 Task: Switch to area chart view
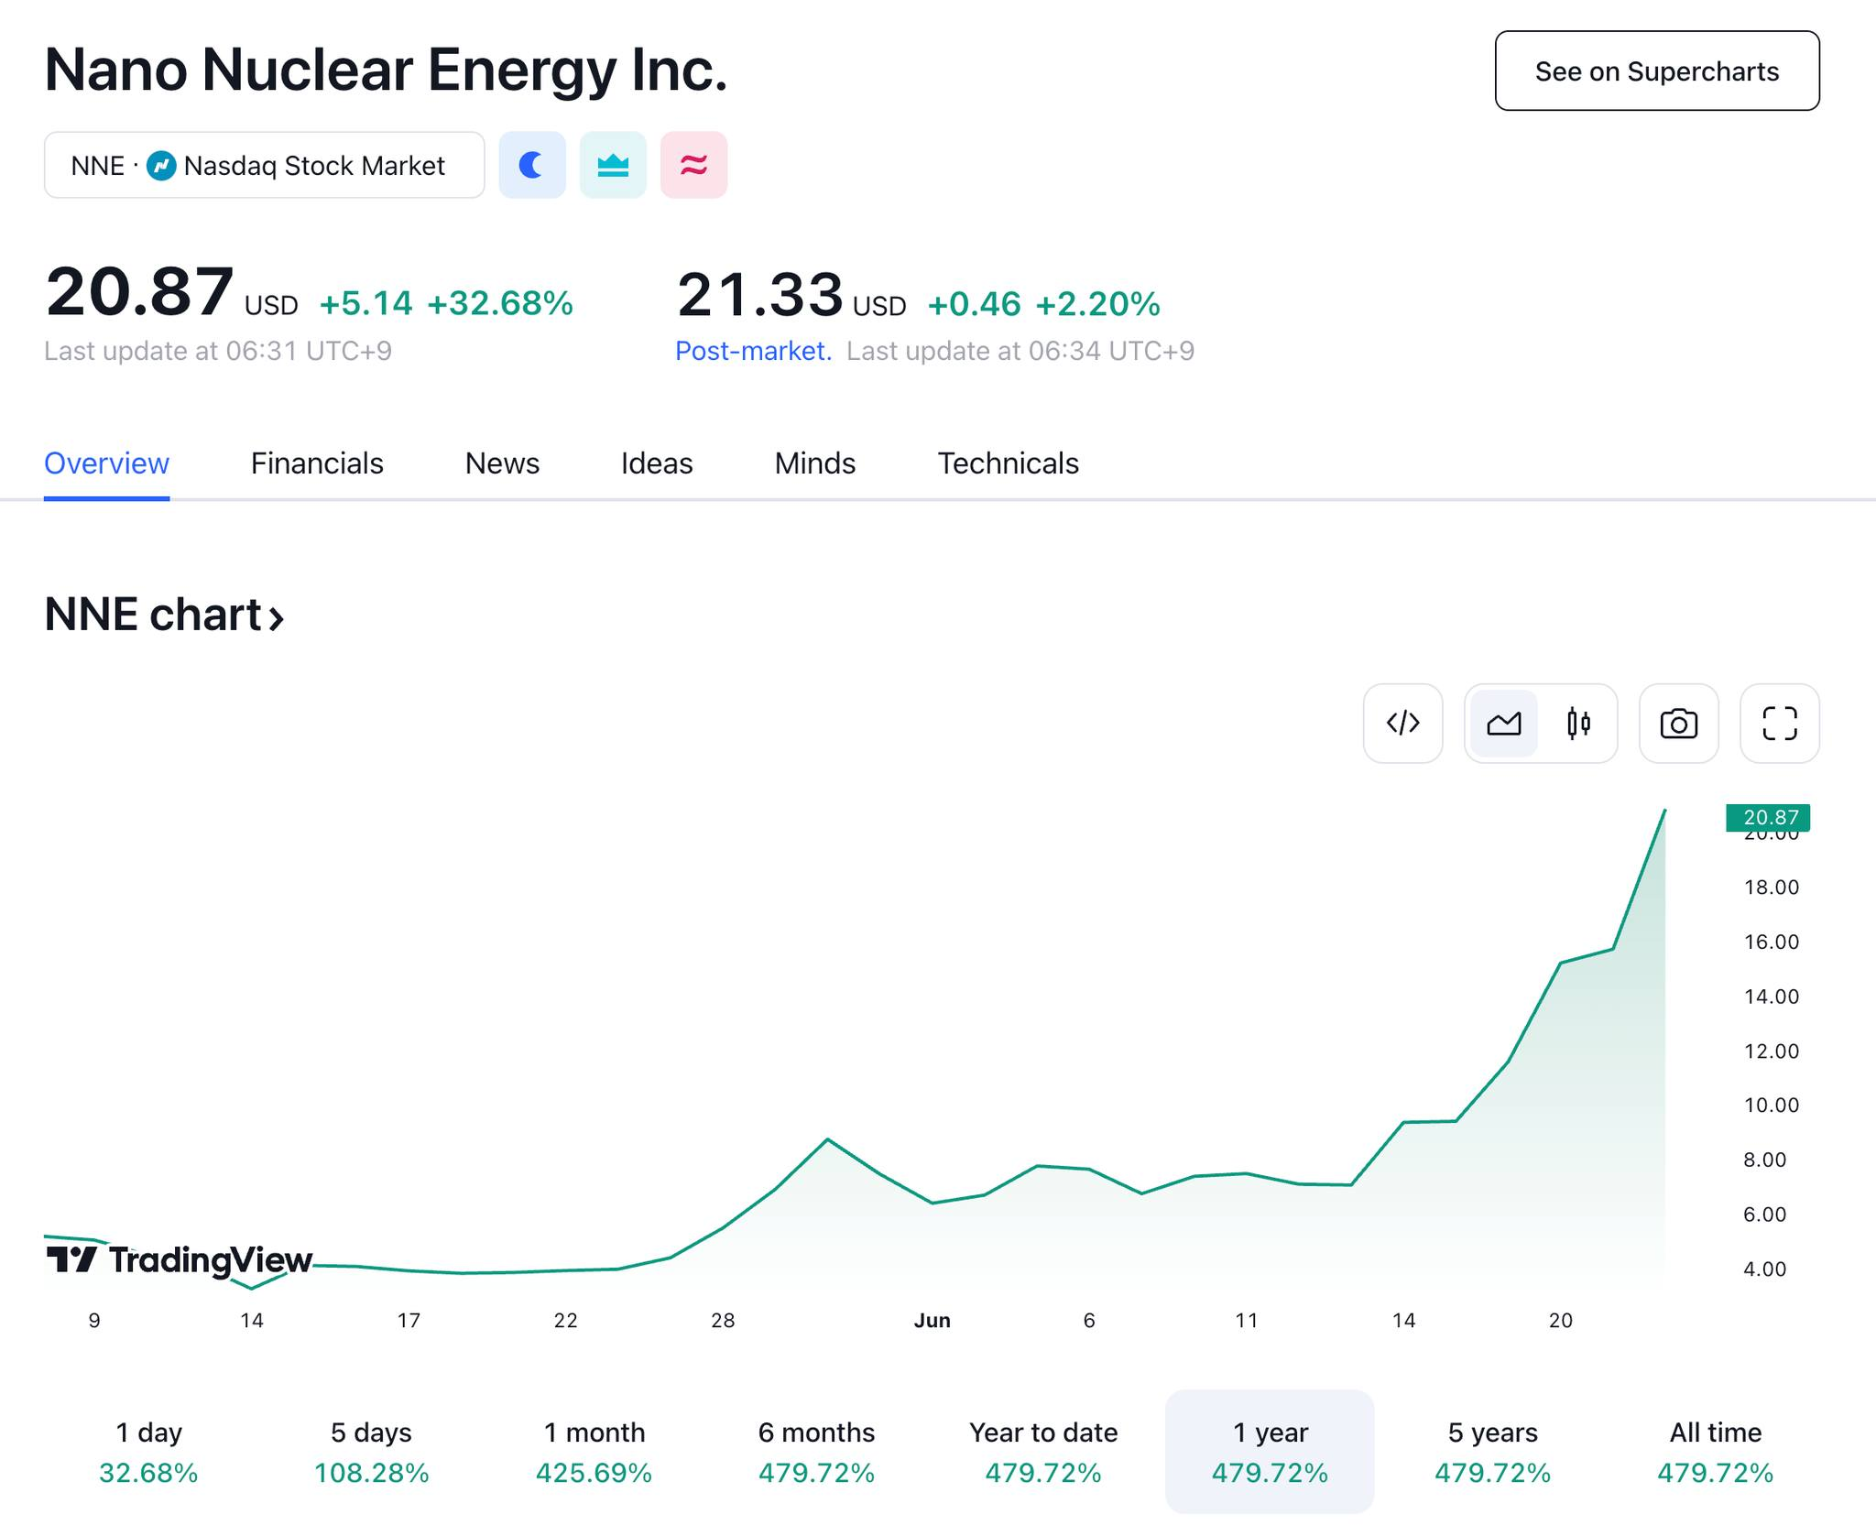pos(1504,724)
